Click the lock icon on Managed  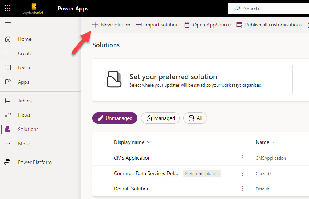(x=149, y=118)
